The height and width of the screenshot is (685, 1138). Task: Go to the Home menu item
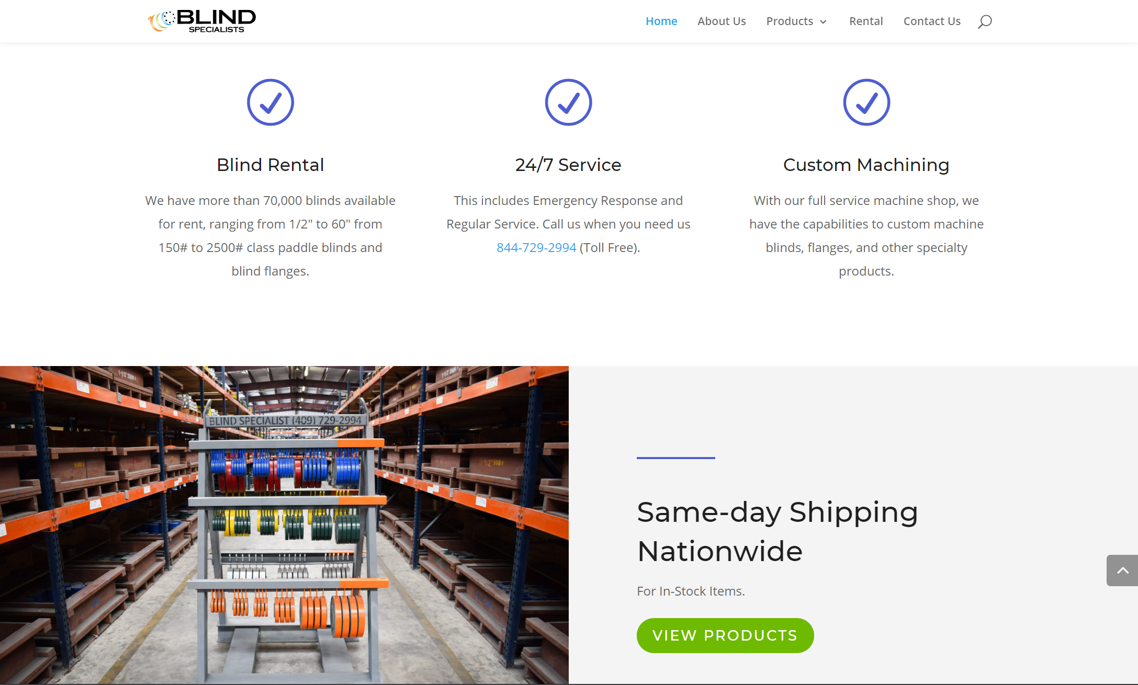coord(661,21)
